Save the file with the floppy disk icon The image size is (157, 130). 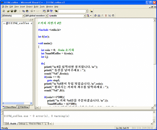12,11
